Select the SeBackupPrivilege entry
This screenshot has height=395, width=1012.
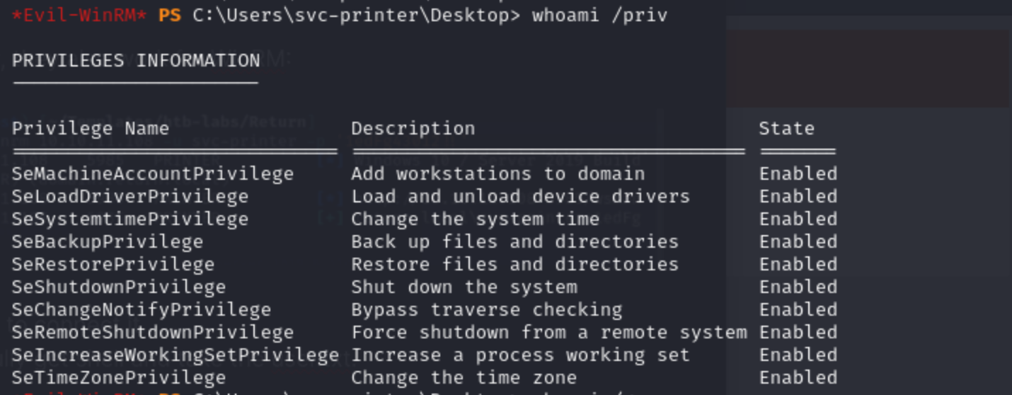pyautogui.click(x=108, y=242)
